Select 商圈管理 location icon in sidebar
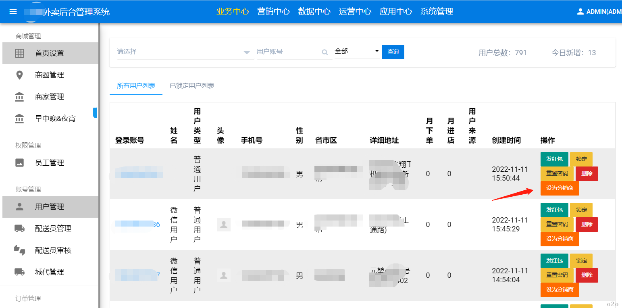Image resolution: width=622 pixels, height=308 pixels. 19,75
